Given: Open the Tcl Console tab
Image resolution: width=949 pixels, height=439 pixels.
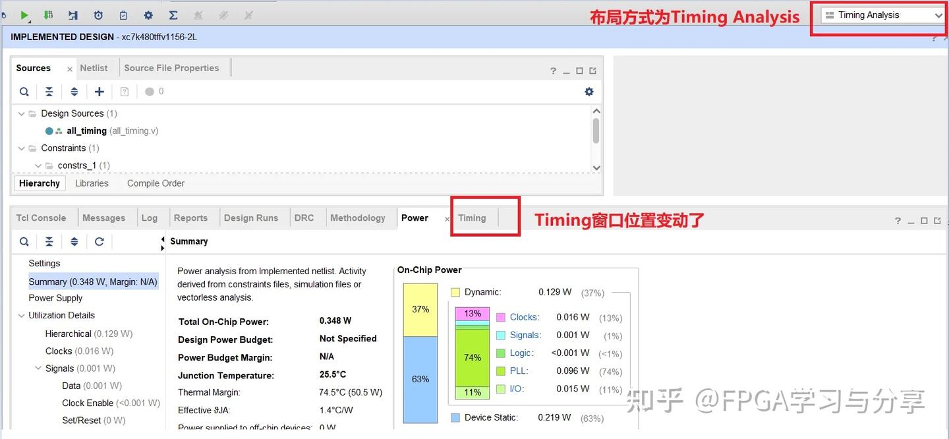Looking at the screenshot, I should click(x=41, y=218).
